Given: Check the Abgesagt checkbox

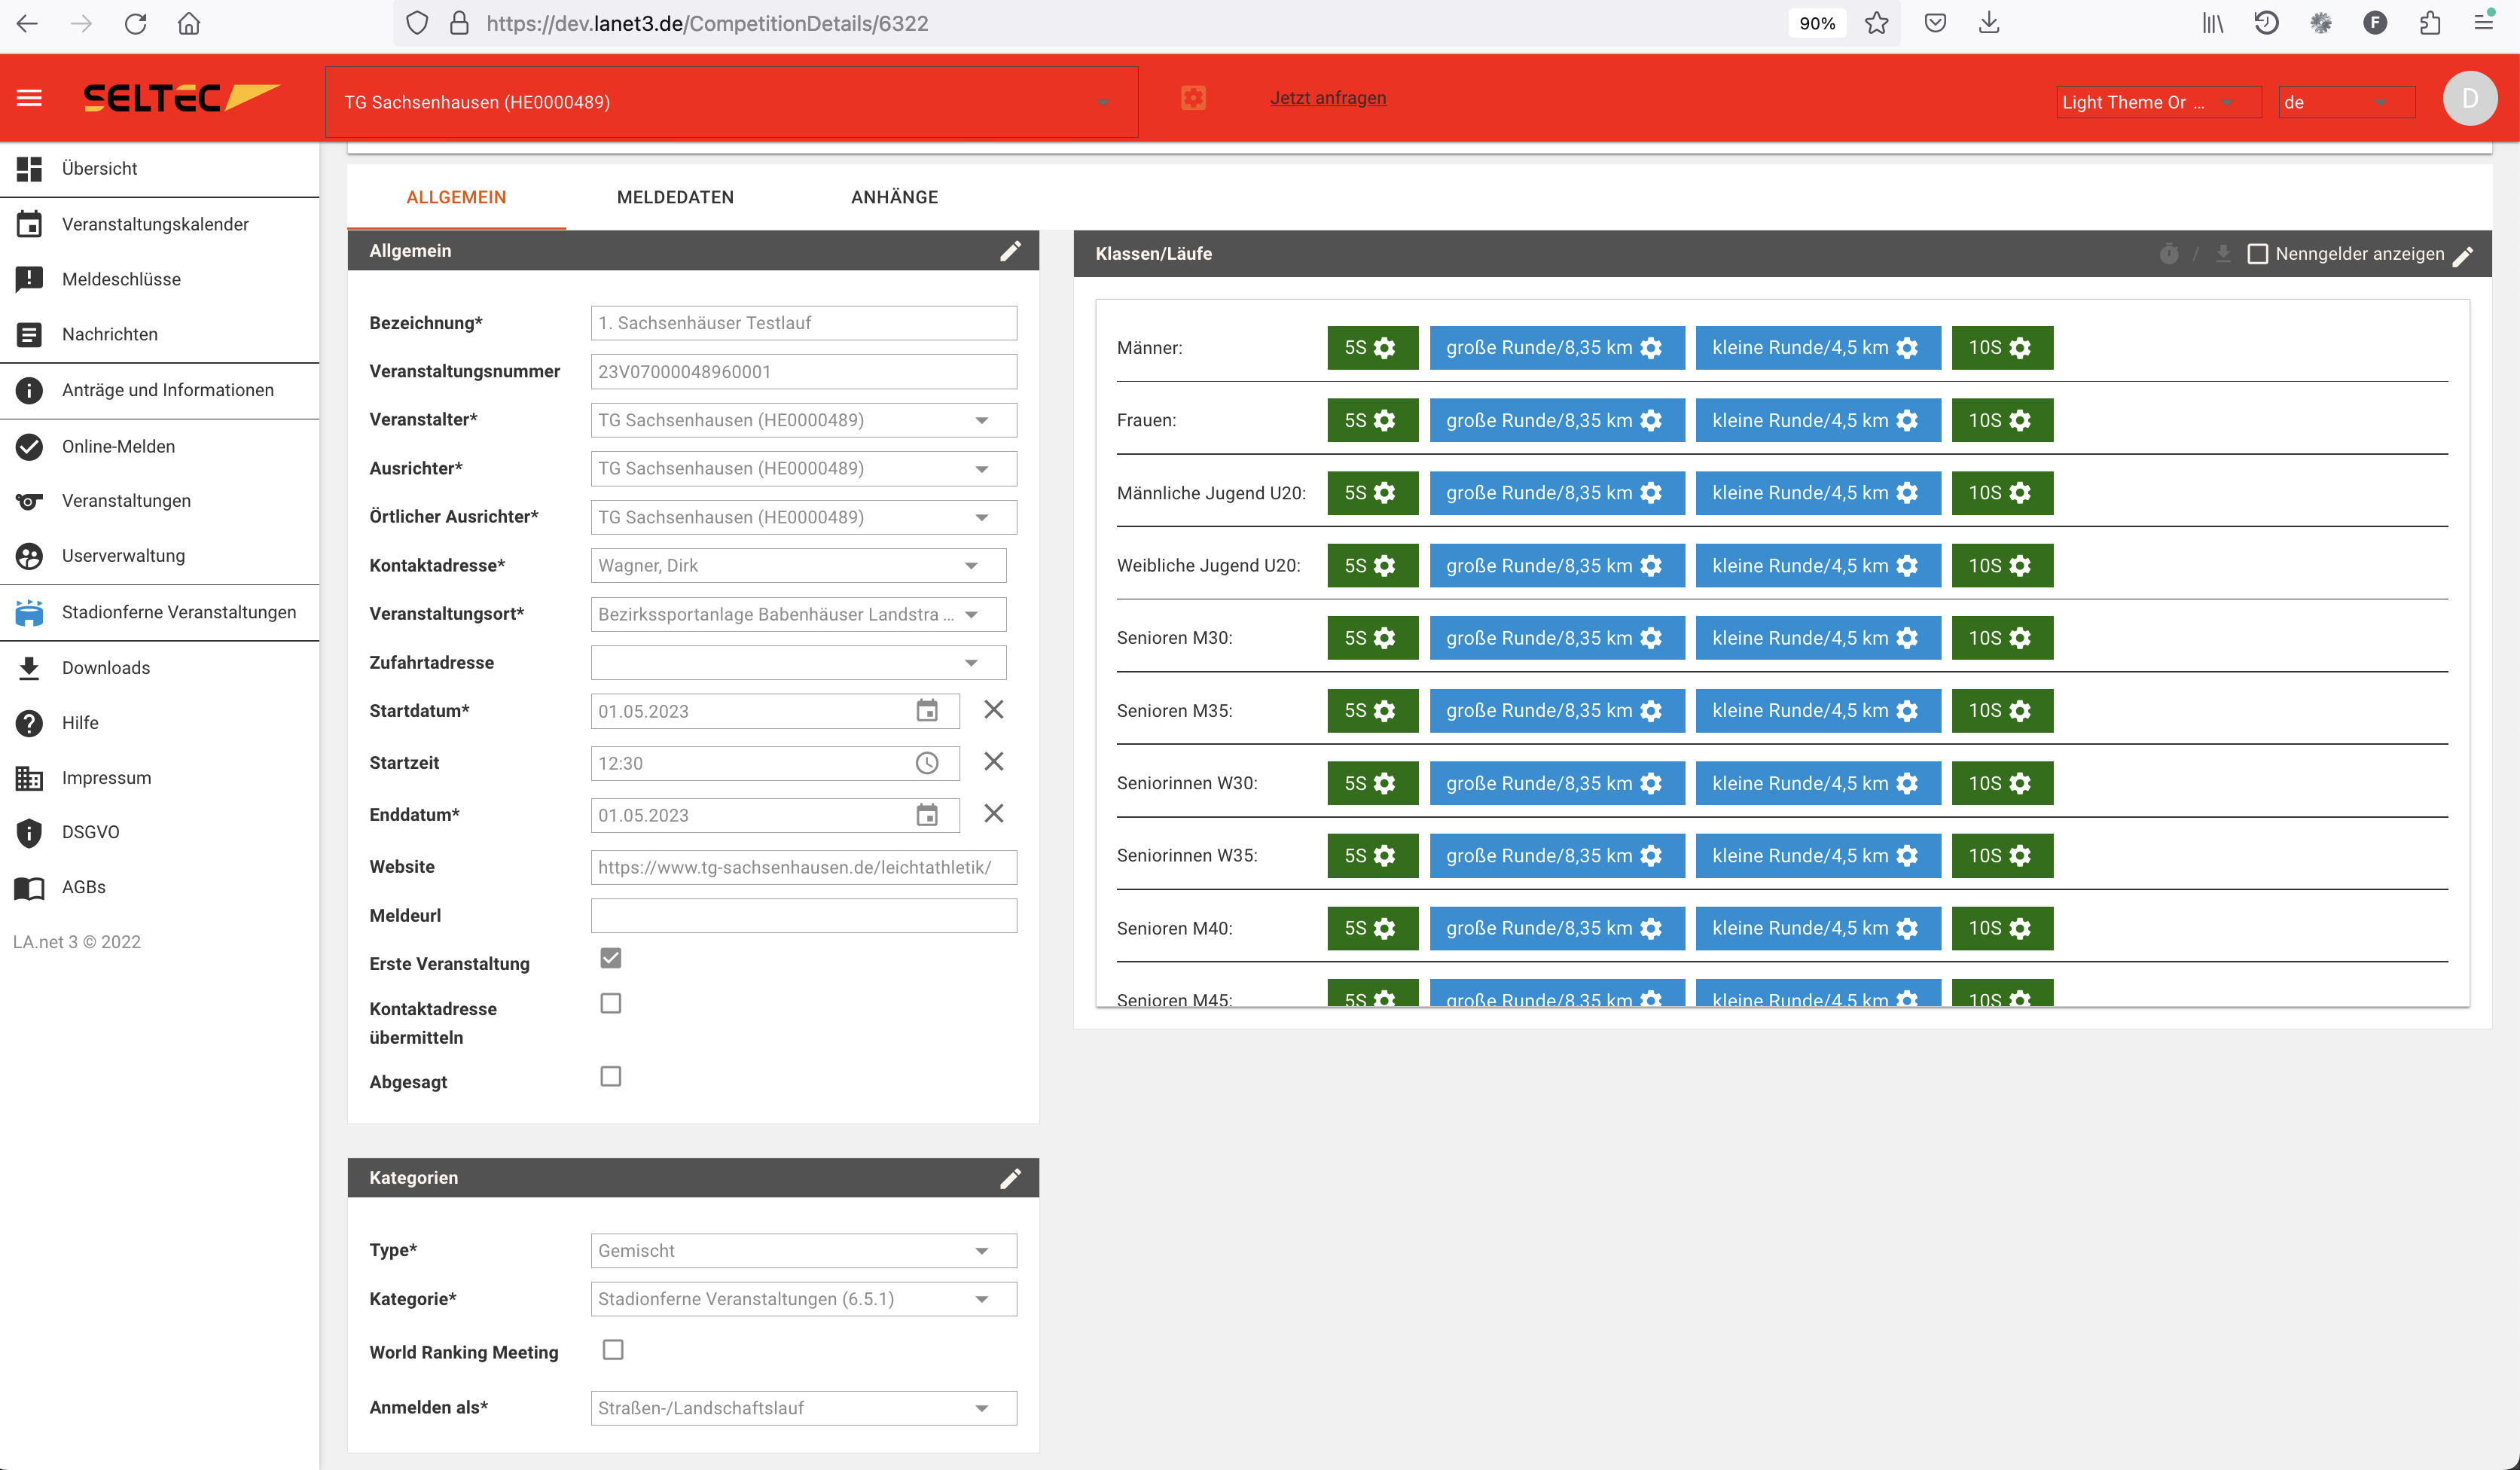Looking at the screenshot, I should [611, 1076].
